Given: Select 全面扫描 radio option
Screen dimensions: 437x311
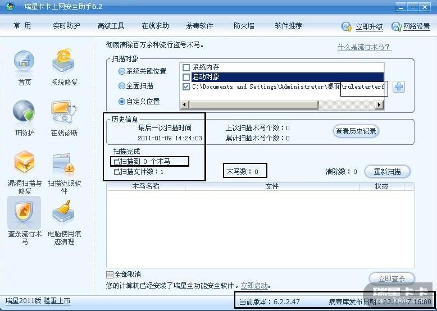Looking at the screenshot, I should pyautogui.click(x=121, y=86).
